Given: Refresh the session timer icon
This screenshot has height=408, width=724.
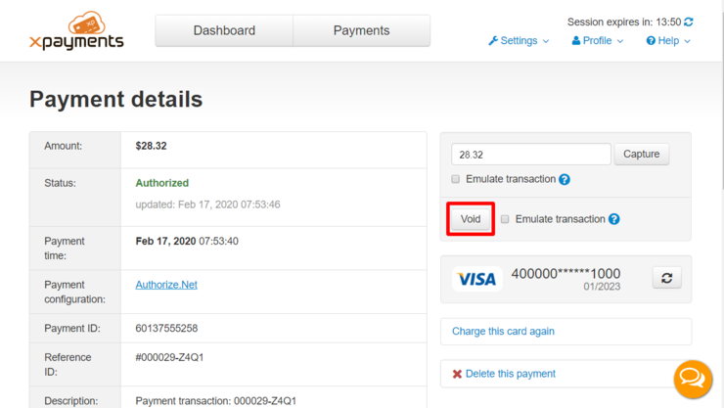Looking at the screenshot, I should tap(689, 22).
